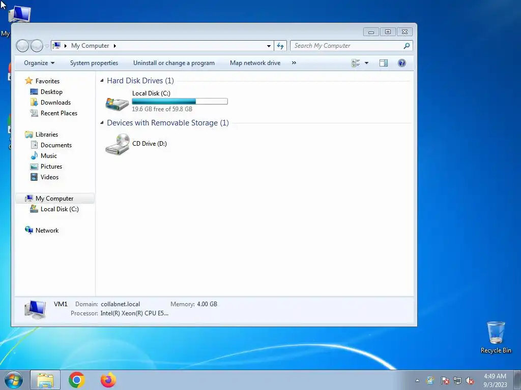Open the Music library
The width and height of the screenshot is (521, 390).
point(48,155)
